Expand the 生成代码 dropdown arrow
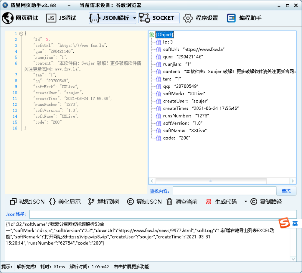 [x=246, y=202]
